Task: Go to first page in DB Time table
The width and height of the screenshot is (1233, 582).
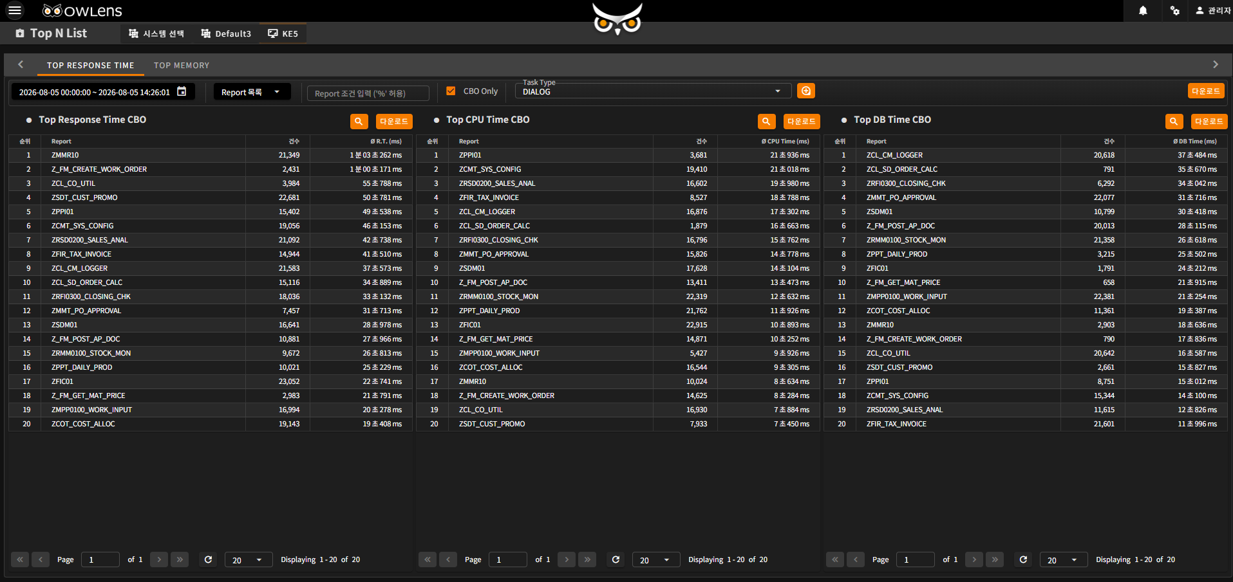Action: pyautogui.click(x=835, y=559)
